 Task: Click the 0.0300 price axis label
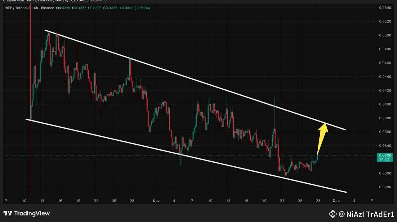tap(385, 173)
